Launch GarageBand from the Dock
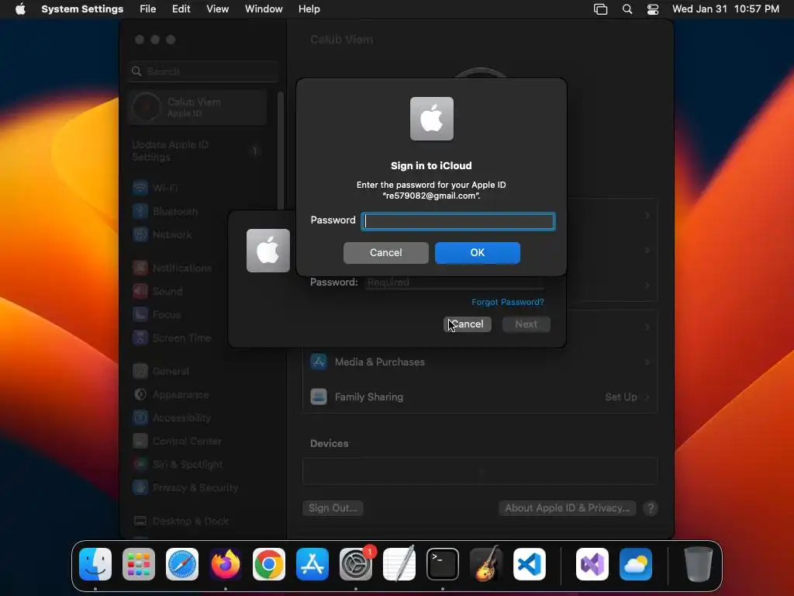Image resolution: width=794 pixels, height=596 pixels. click(486, 564)
